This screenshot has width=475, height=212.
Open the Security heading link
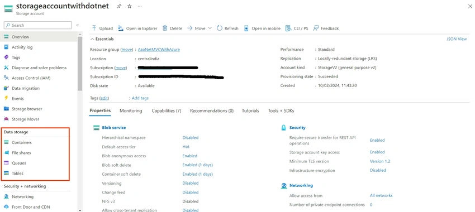[297, 128]
